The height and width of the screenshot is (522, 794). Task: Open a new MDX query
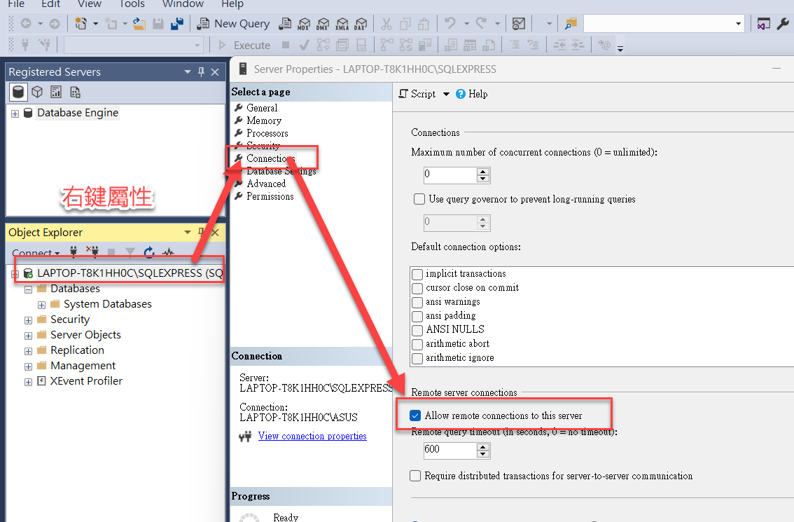click(x=304, y=23)
